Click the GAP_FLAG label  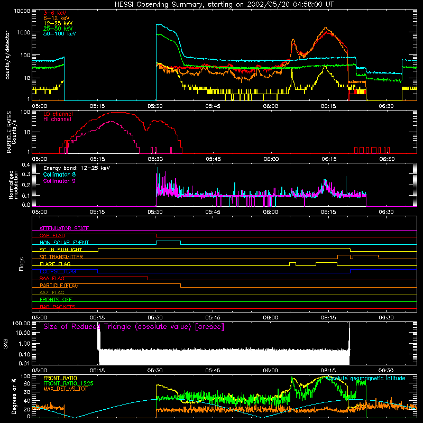(x=52, y=235)
